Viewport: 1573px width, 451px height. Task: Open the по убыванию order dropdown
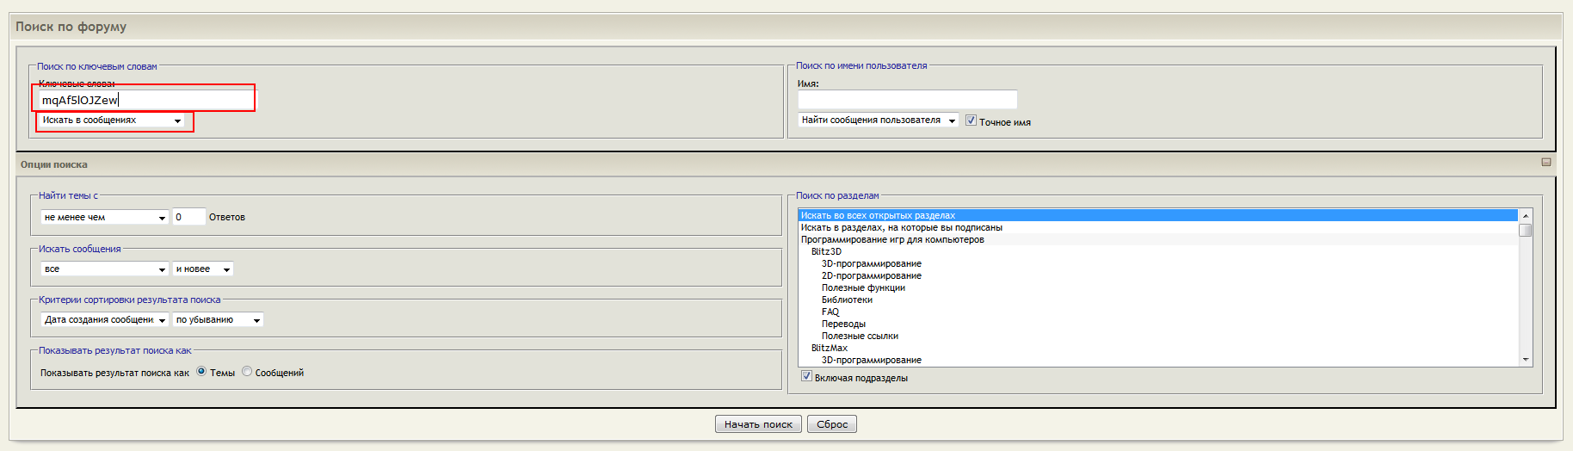[218, 320]
